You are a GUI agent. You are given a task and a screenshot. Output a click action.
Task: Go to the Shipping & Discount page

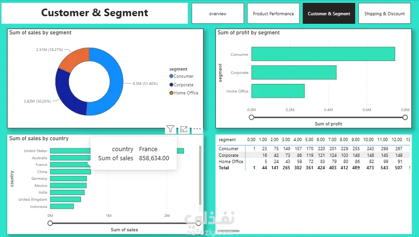tap(385, 13)
